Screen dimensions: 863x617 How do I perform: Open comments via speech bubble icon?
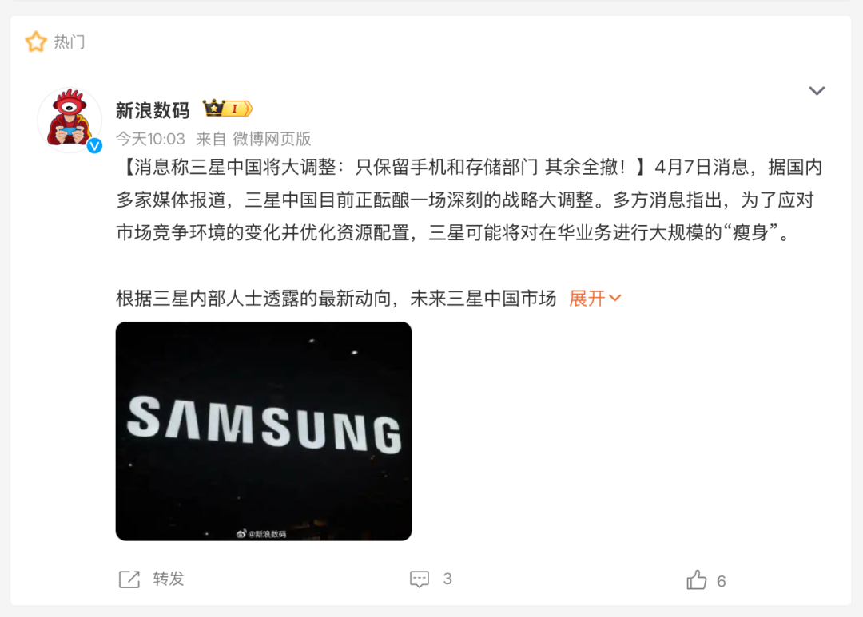click(x=420, y=579)
